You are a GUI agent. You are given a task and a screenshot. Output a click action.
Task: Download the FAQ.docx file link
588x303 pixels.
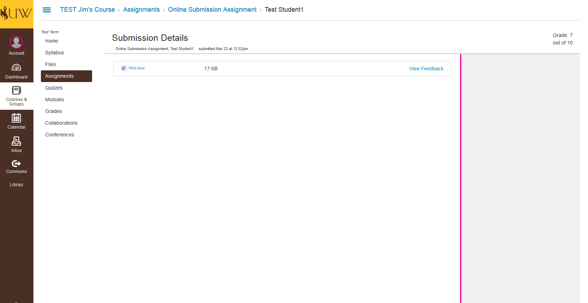coord(137,68)
